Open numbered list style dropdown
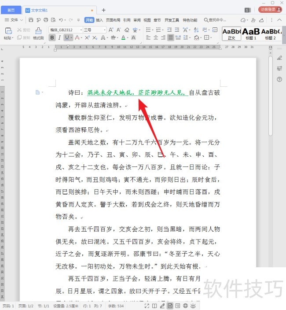The image size is (286, 310). (163, 30)
